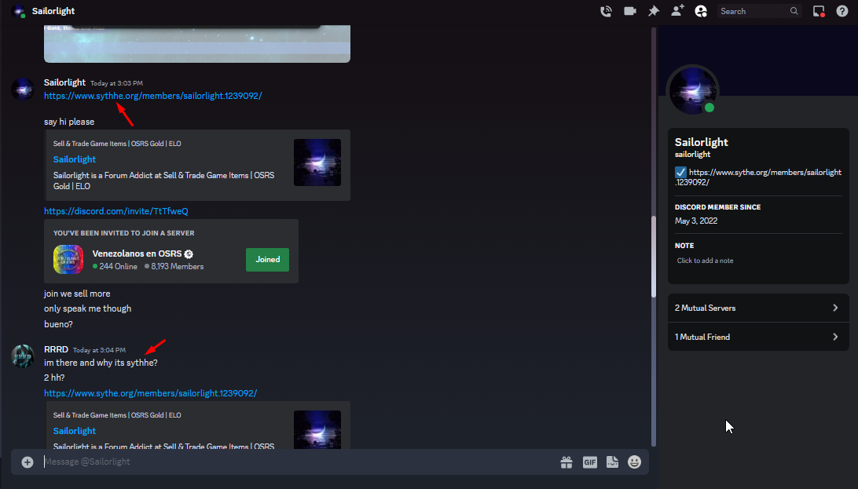858x489 pixels.
Task: Open the sythe.org link in profile panel
Action: (758, 177)
